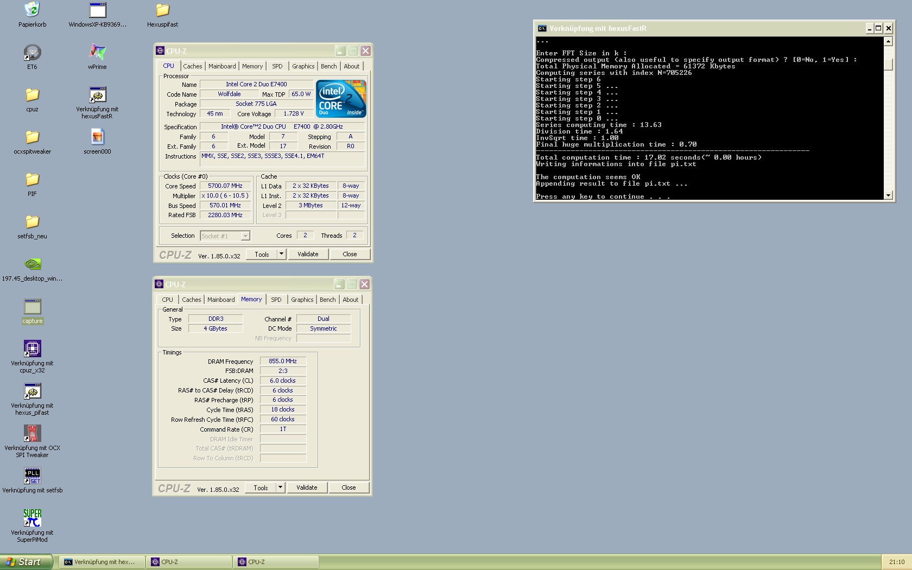Expand Tools dropdown arrow in upper CPU-Z
Viewport: 912px width, 570px height.
point(281,254)
